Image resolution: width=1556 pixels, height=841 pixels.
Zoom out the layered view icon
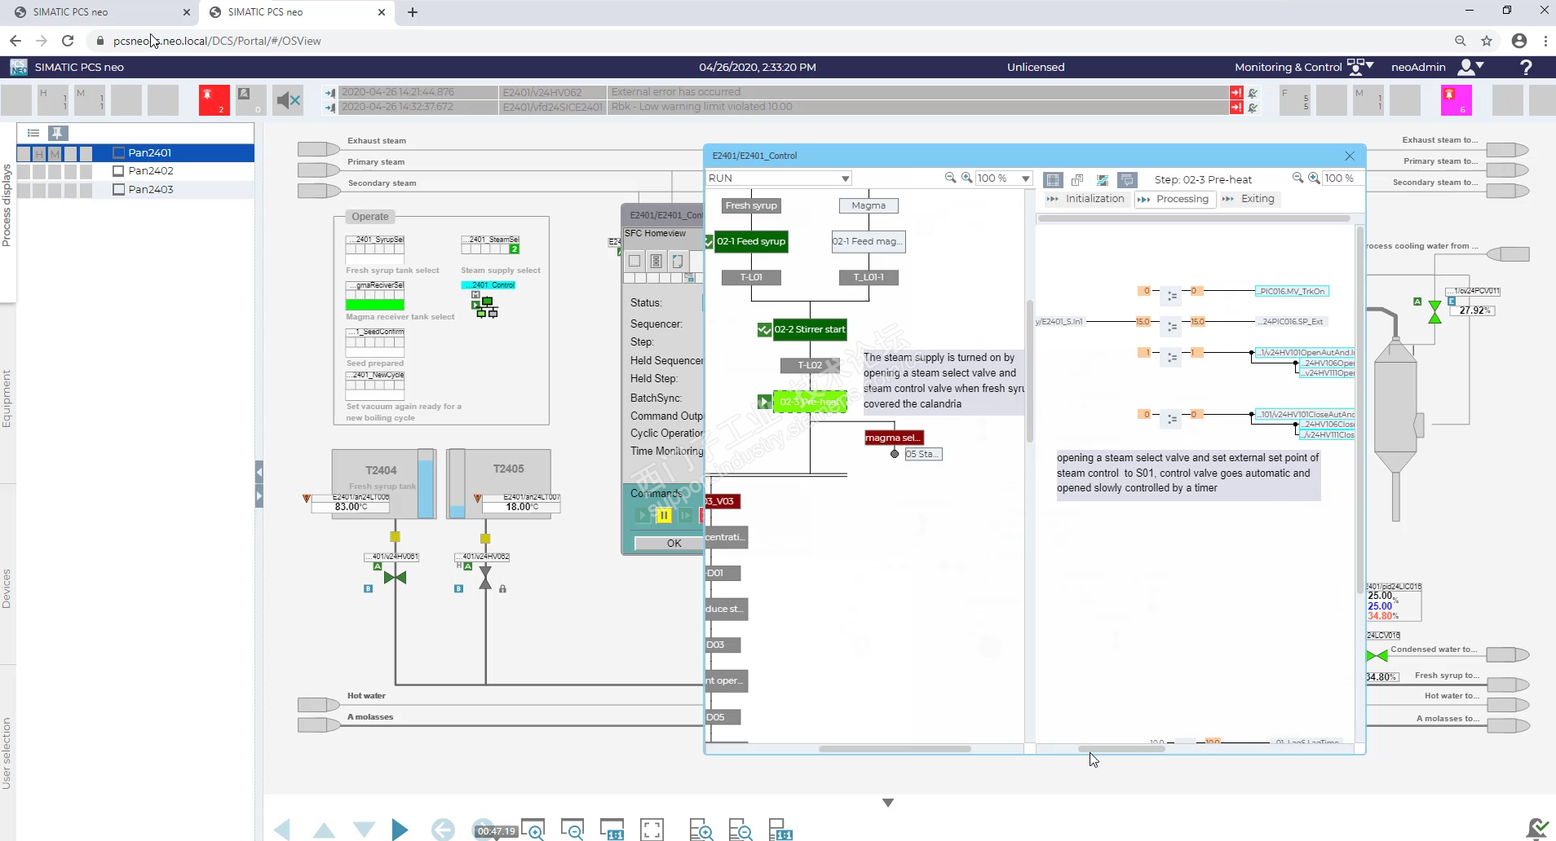coord(740,830)
